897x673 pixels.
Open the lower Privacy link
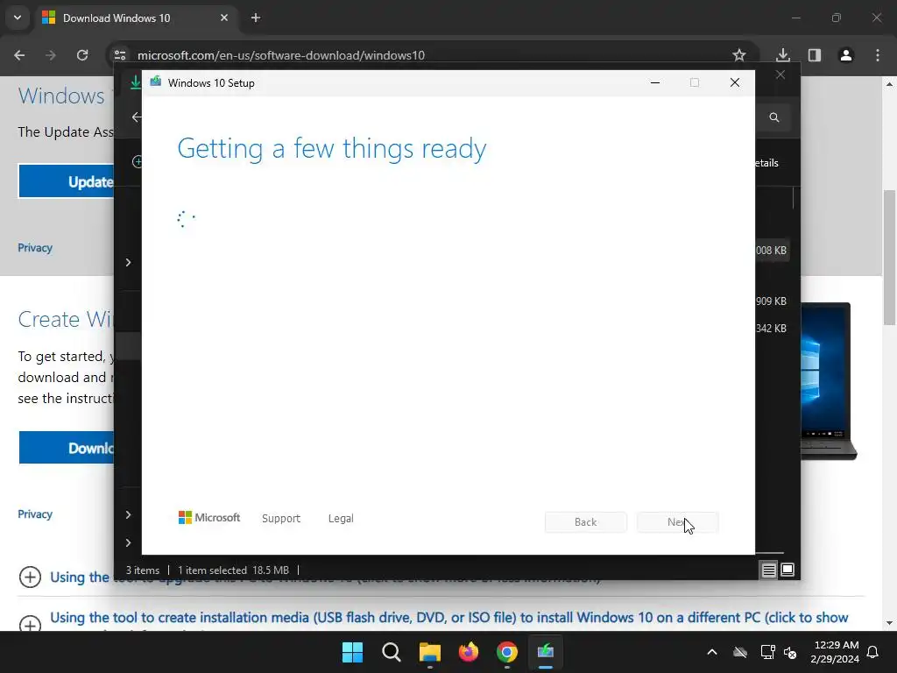click(35, 514)
